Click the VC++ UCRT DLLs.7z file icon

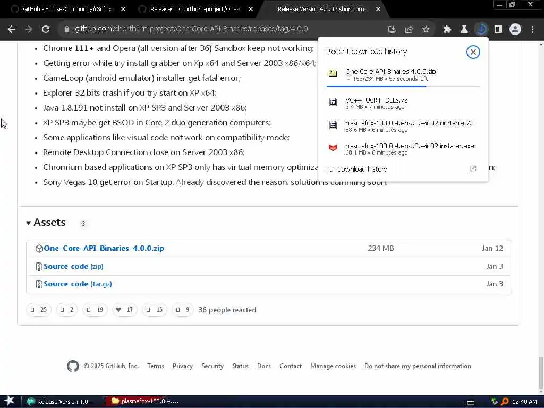point(333,102)
